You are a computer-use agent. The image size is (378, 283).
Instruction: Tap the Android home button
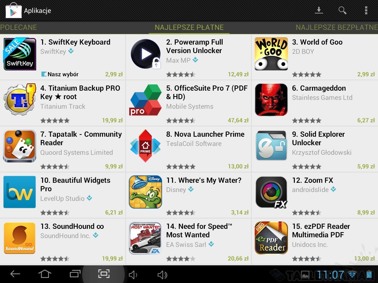tap(45, 274)
